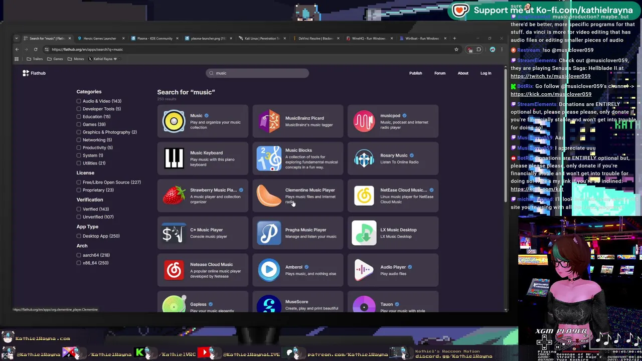Open the Publish link
Image resolution: width=642 pixels, height=361 pixels.
click(x=415, y=73)
